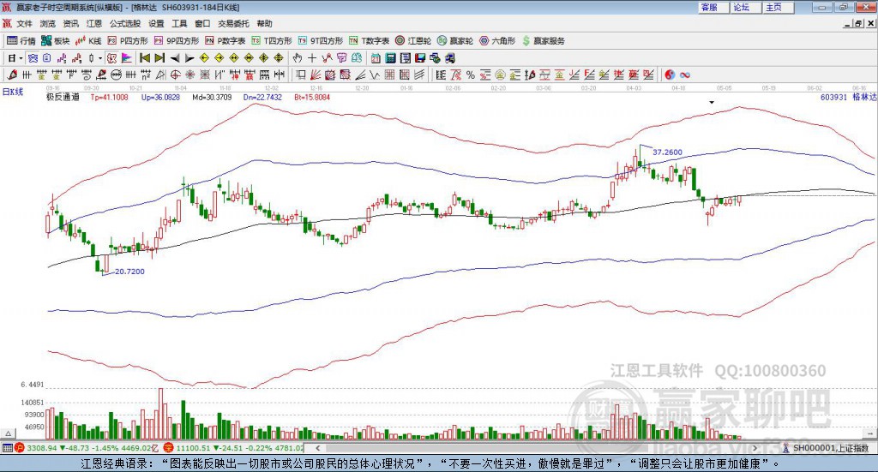Click the first yellow diamond arrow icon
This screenshot has width=878, height=472.
[x=204, y=58]
